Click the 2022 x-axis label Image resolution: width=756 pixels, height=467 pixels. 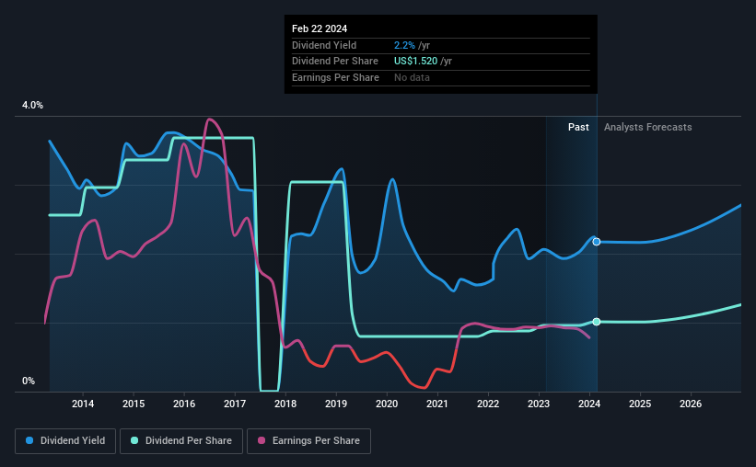click(x=488, y=404)
